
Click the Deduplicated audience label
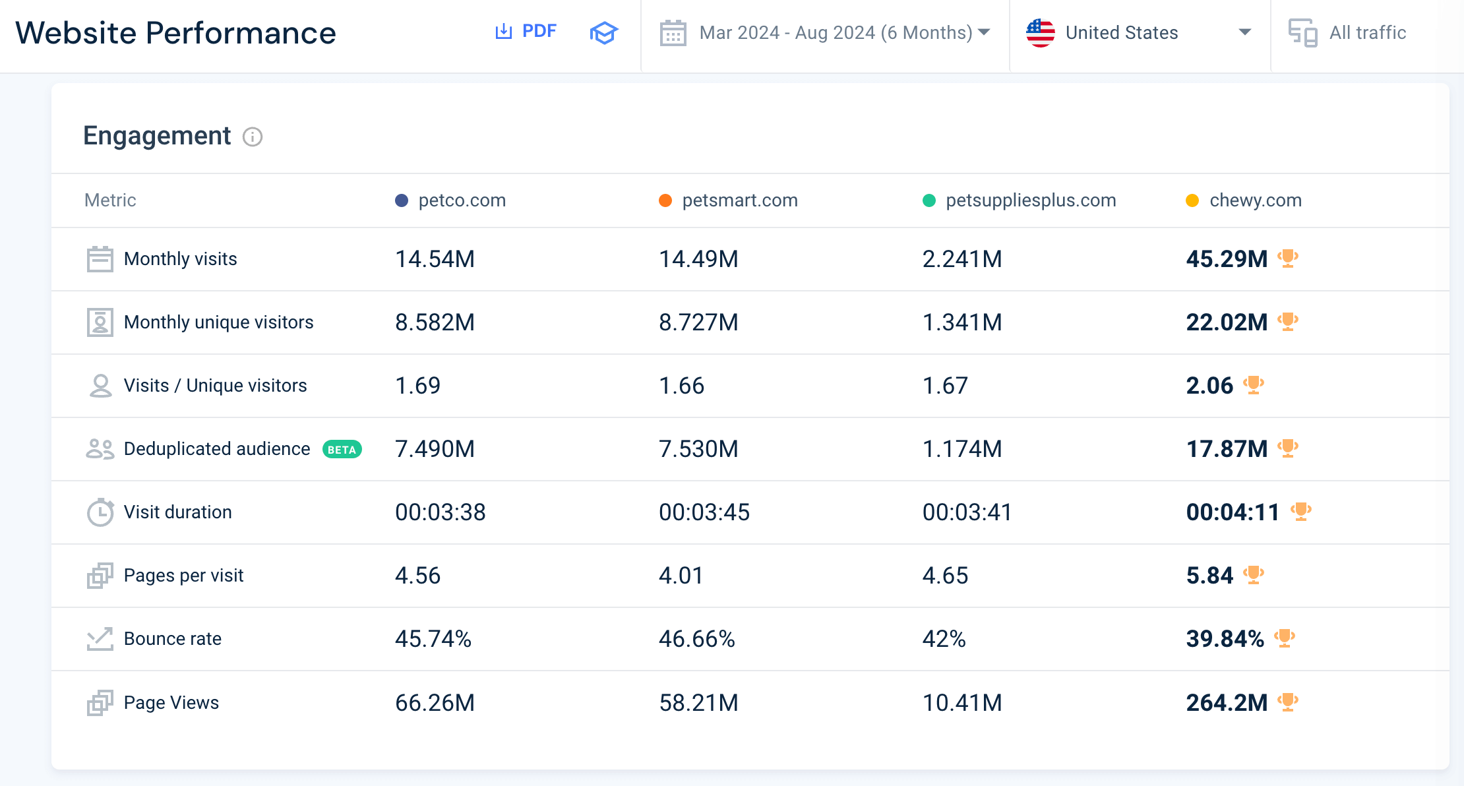(x=216, y=449)
